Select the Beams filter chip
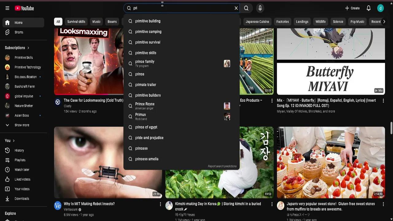This screenshot has height=221, width=393. (112, 21)
